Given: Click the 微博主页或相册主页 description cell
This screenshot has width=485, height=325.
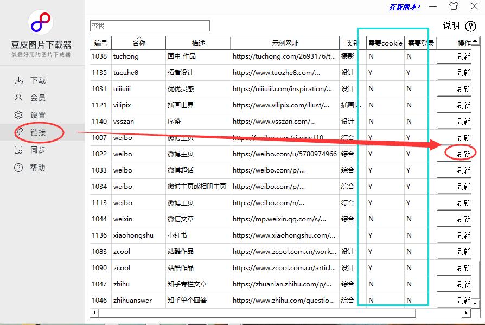Looking at the screenshot, I should coord(198,187).
